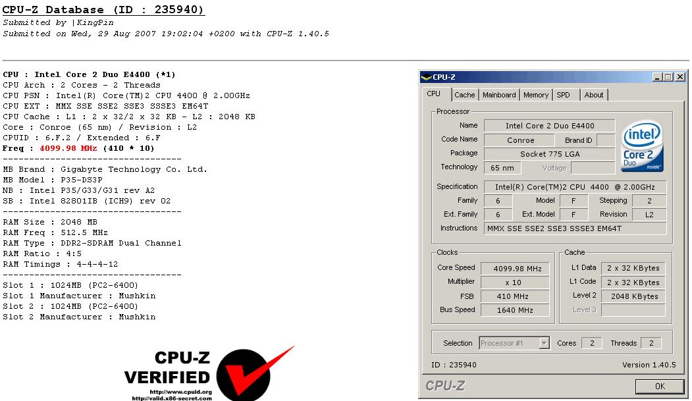The image size is (692, 401).
Task: Click the empty Brand ID field
Action: 606,140
